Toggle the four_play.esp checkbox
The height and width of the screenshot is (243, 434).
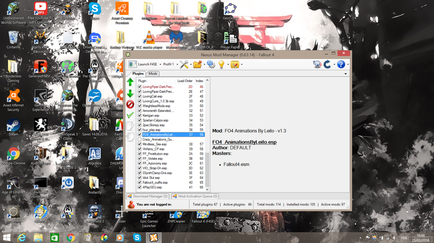click(x=139, y=130)
